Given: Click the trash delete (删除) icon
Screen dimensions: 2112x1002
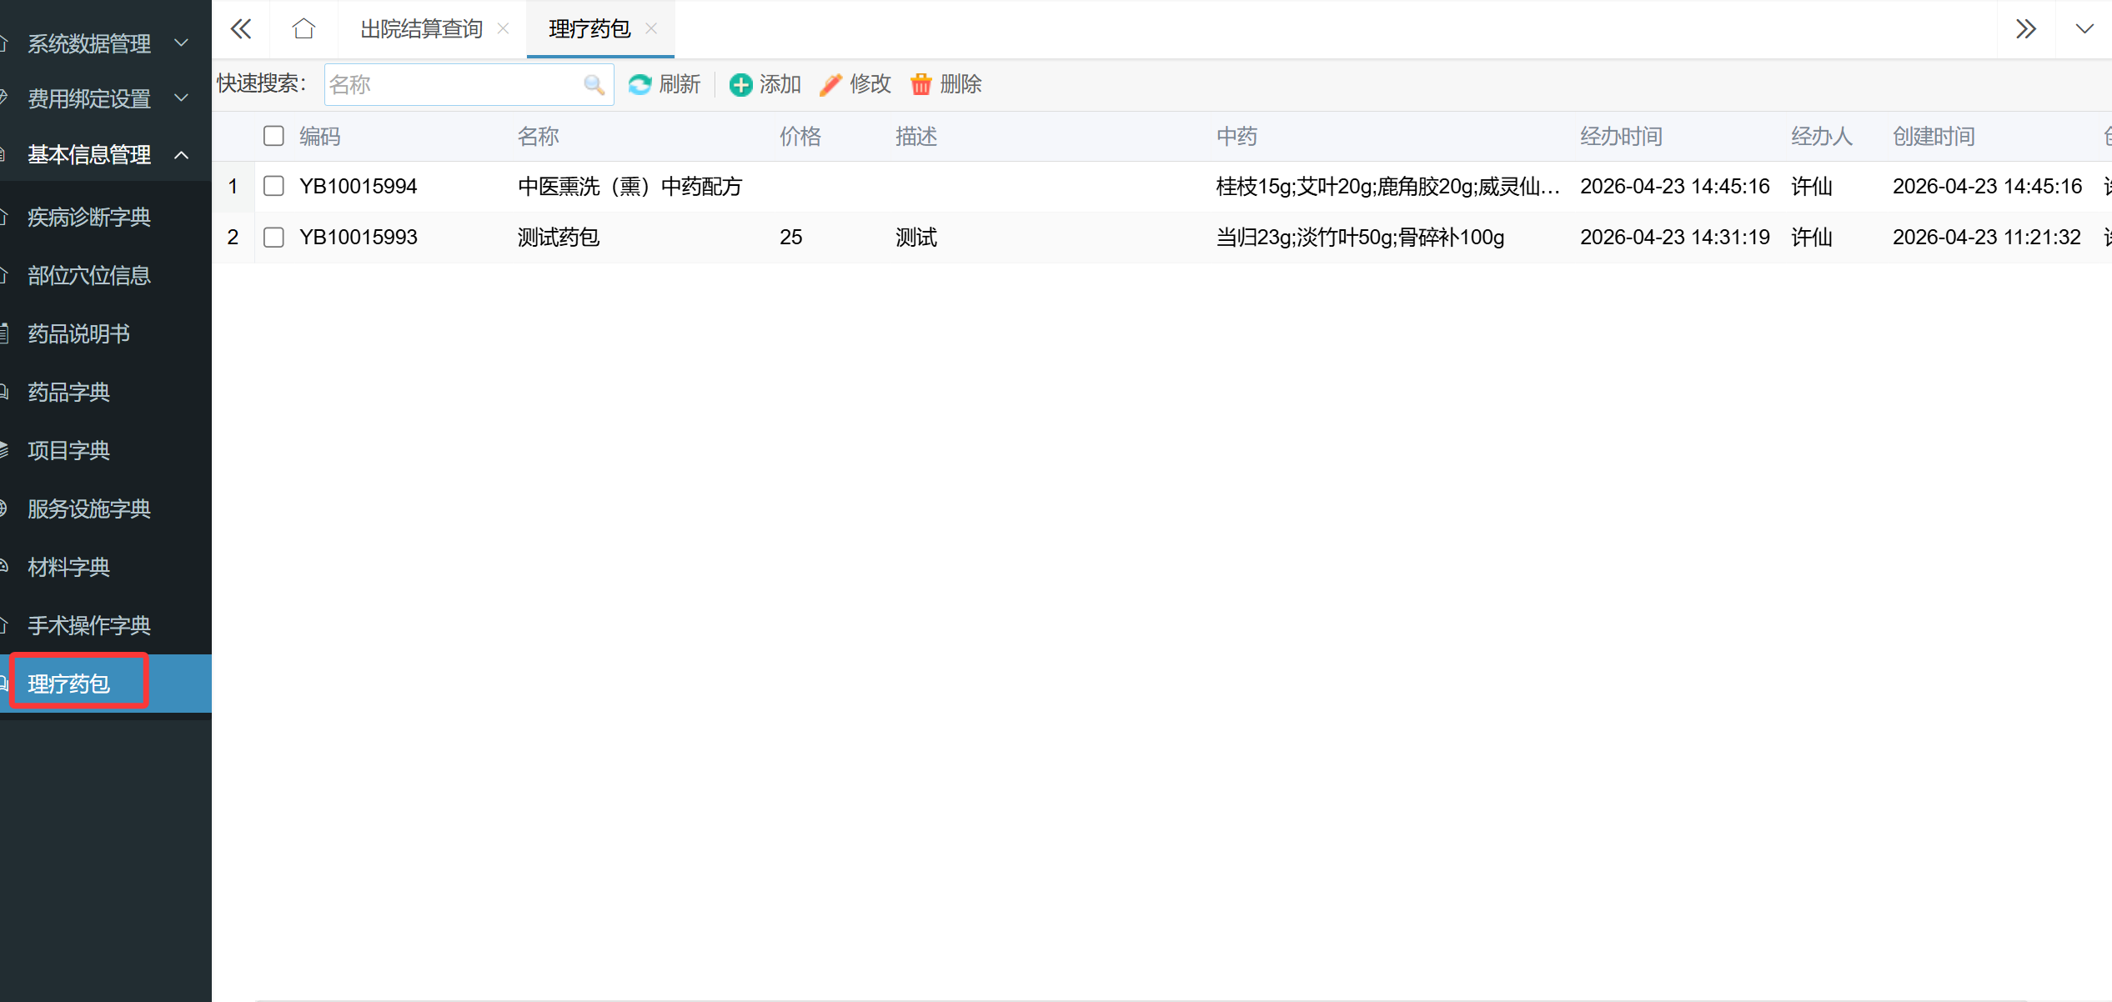Looking at the screenshot, I should 921,85.
